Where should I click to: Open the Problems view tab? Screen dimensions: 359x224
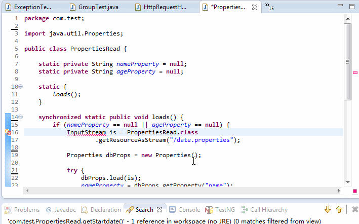pyautogui.click(x=22, y=210)
